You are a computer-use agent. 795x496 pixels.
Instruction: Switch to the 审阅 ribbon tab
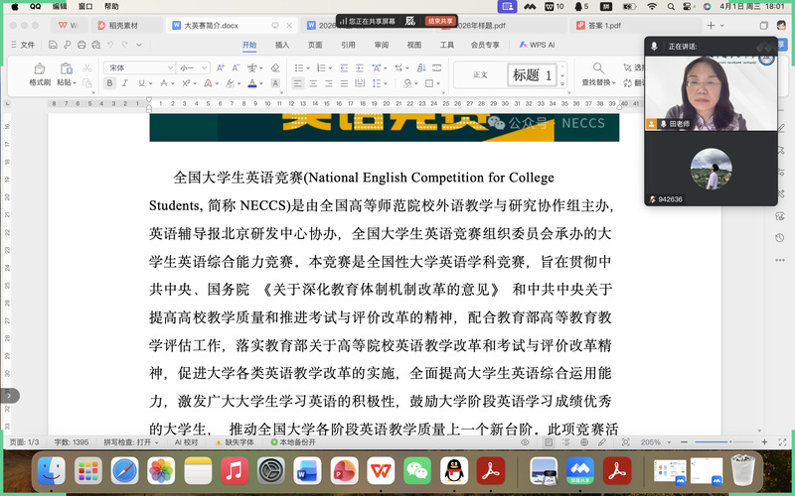(382, 45)
